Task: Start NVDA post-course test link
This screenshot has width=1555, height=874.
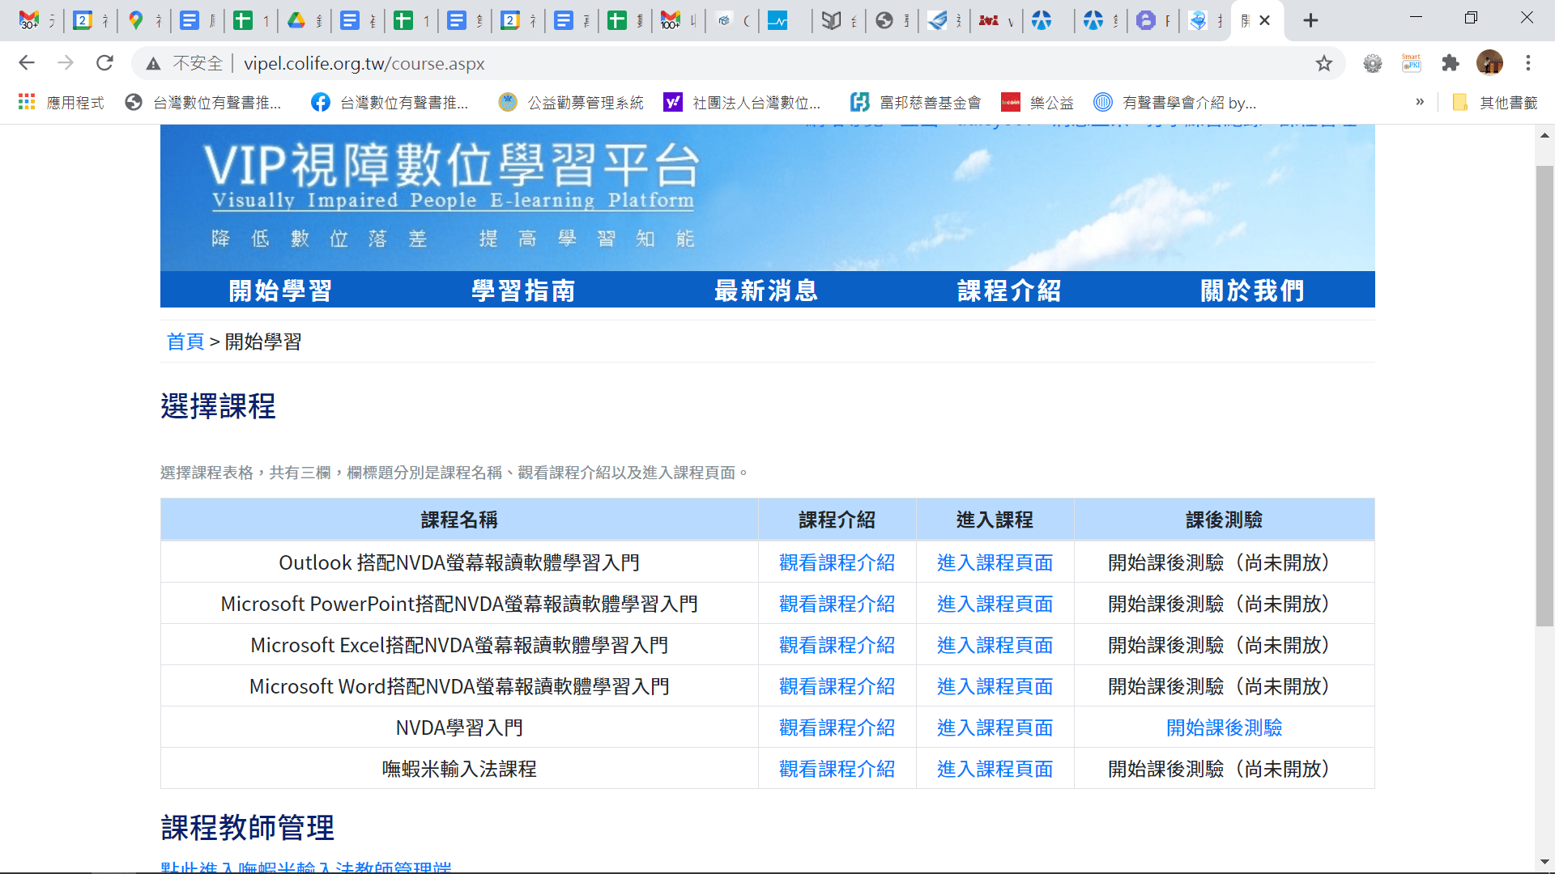Action: click(x=1224, y=728)
